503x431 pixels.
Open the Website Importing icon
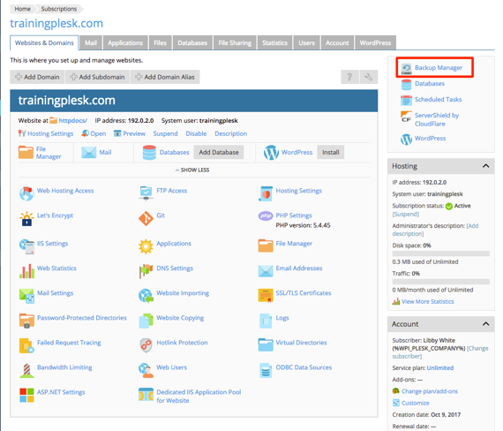146,296
